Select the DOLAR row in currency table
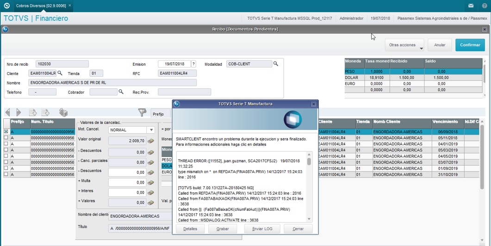The image size is (491, 246). (413, 78)
